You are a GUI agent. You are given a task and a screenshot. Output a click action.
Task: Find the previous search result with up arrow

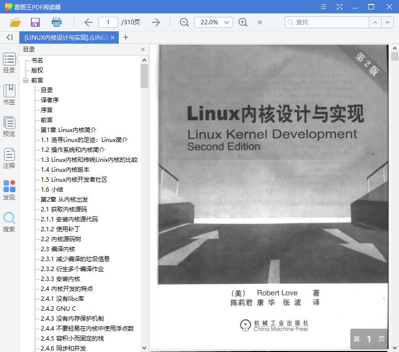pyautogui.click(x=375, y=22)
